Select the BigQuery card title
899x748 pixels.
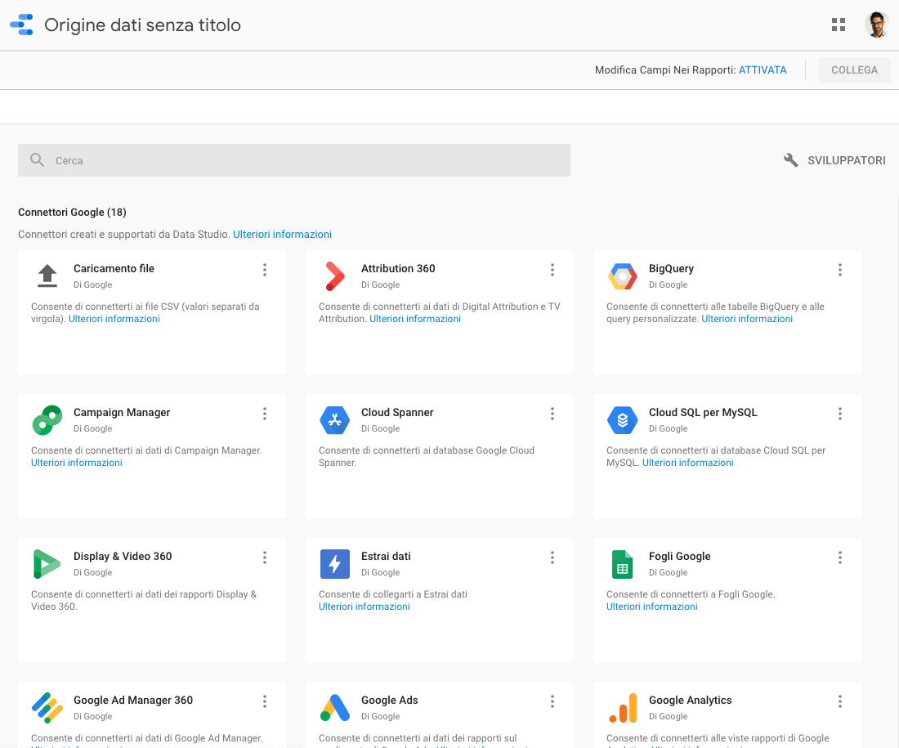(671, 268)
